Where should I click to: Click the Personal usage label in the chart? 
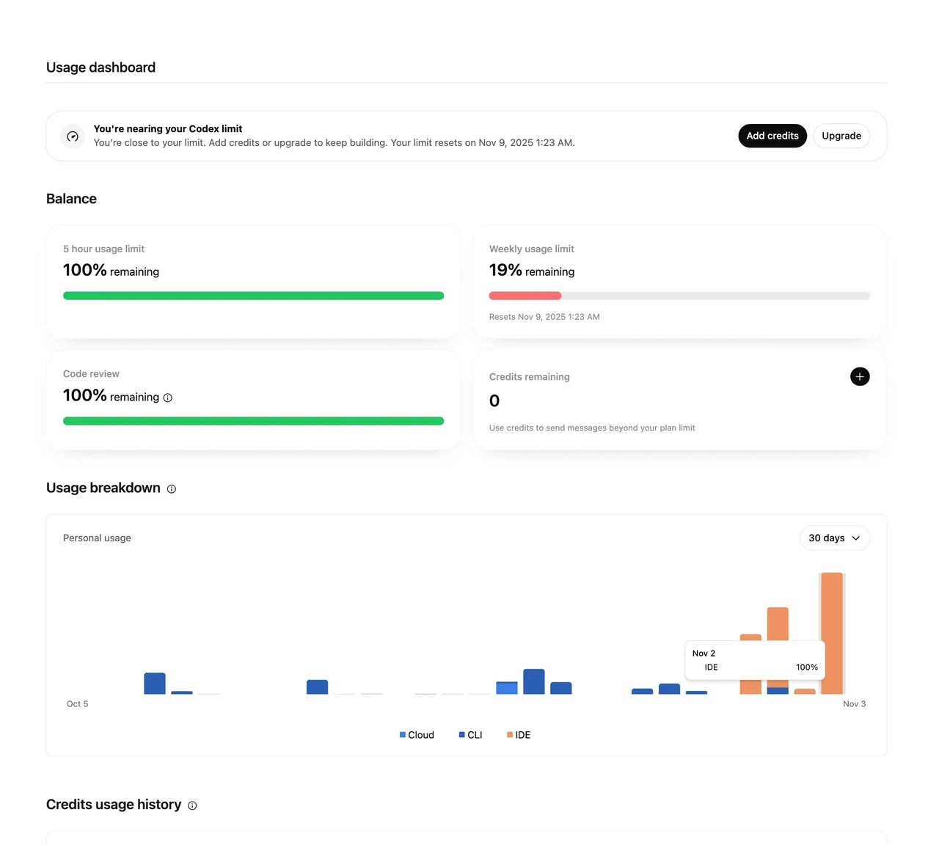[x=97, y=538]
